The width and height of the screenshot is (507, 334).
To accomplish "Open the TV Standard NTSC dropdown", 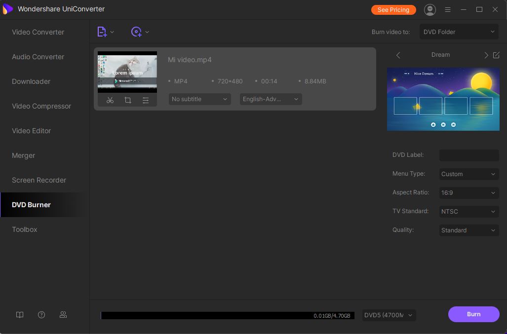I will click(x=468, y=212).
